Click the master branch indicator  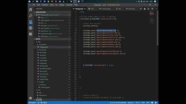coord(32,103)
